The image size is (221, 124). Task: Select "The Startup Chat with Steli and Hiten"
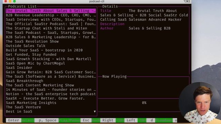[51, 28]
